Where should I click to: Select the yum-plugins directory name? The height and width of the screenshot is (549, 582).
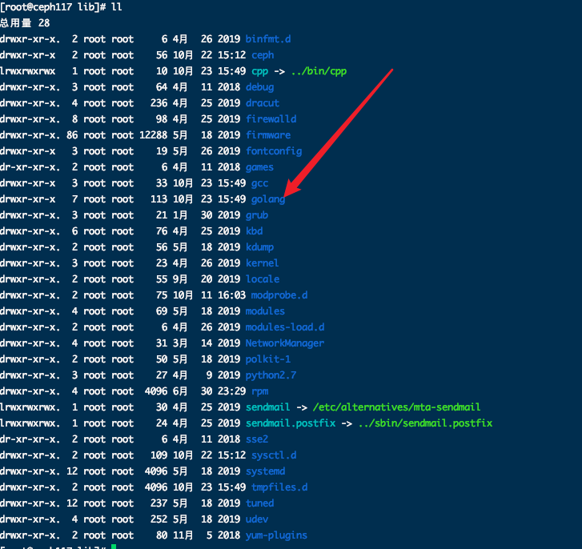click(276, 535)
